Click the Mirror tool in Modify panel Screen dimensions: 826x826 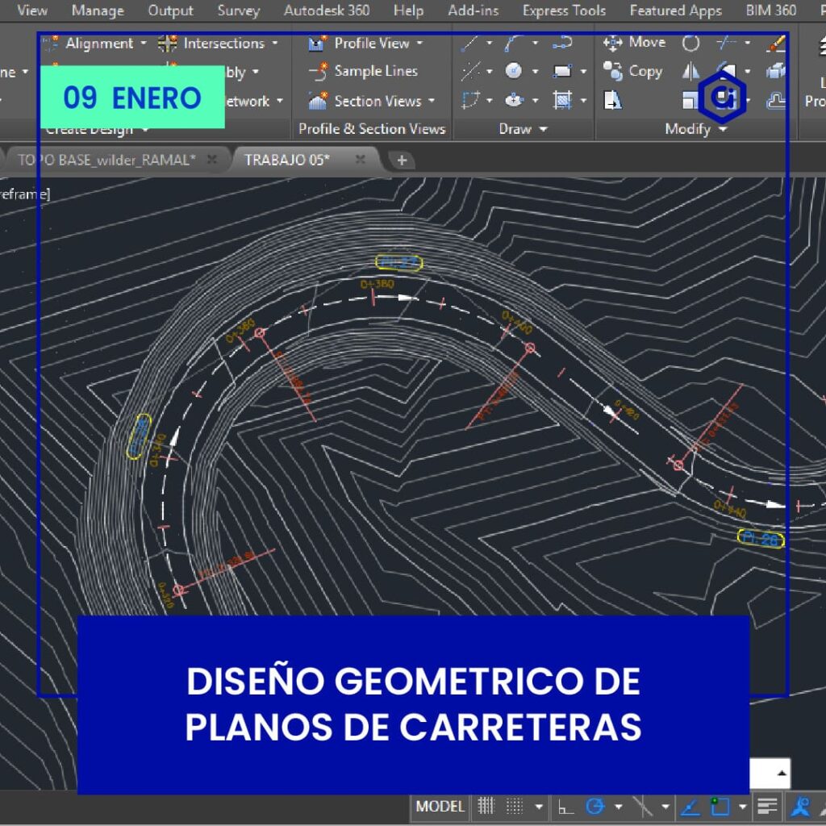pyautogui.click(x=691, y=72)
